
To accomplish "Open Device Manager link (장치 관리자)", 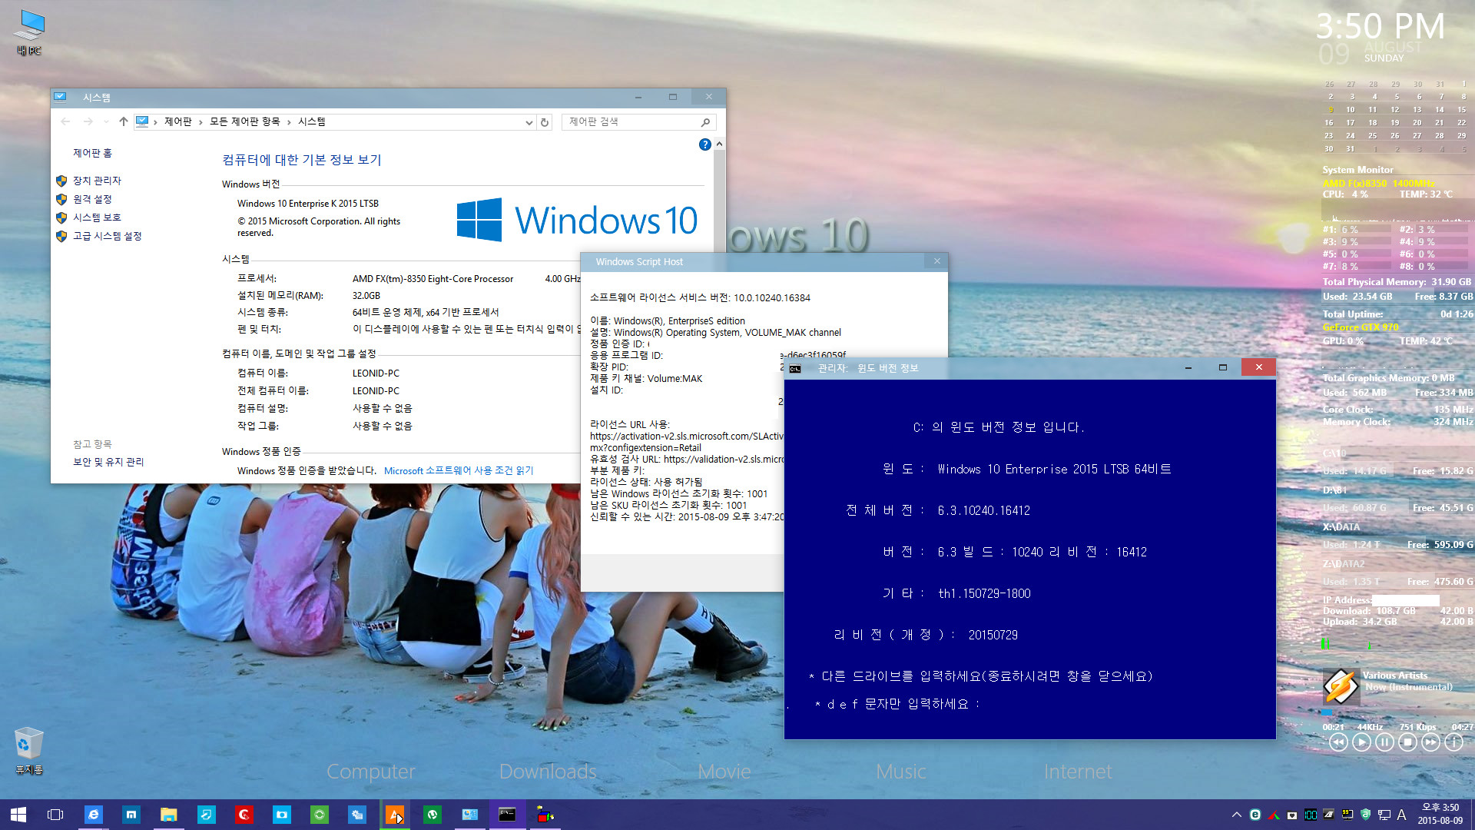I will point(97,181).
